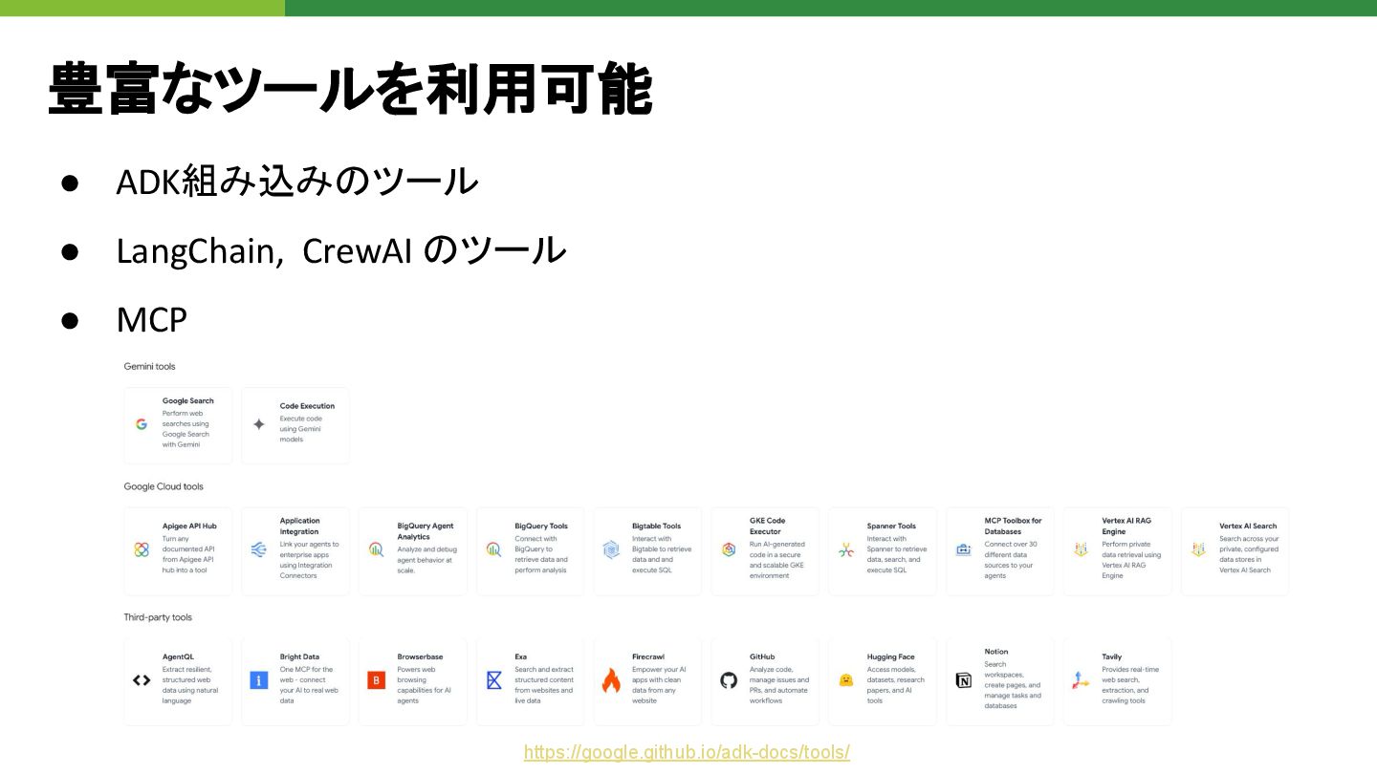This screenshot has height=774, width=1377.
Task: Click the Spanner Tools icon
Action: 846,549
